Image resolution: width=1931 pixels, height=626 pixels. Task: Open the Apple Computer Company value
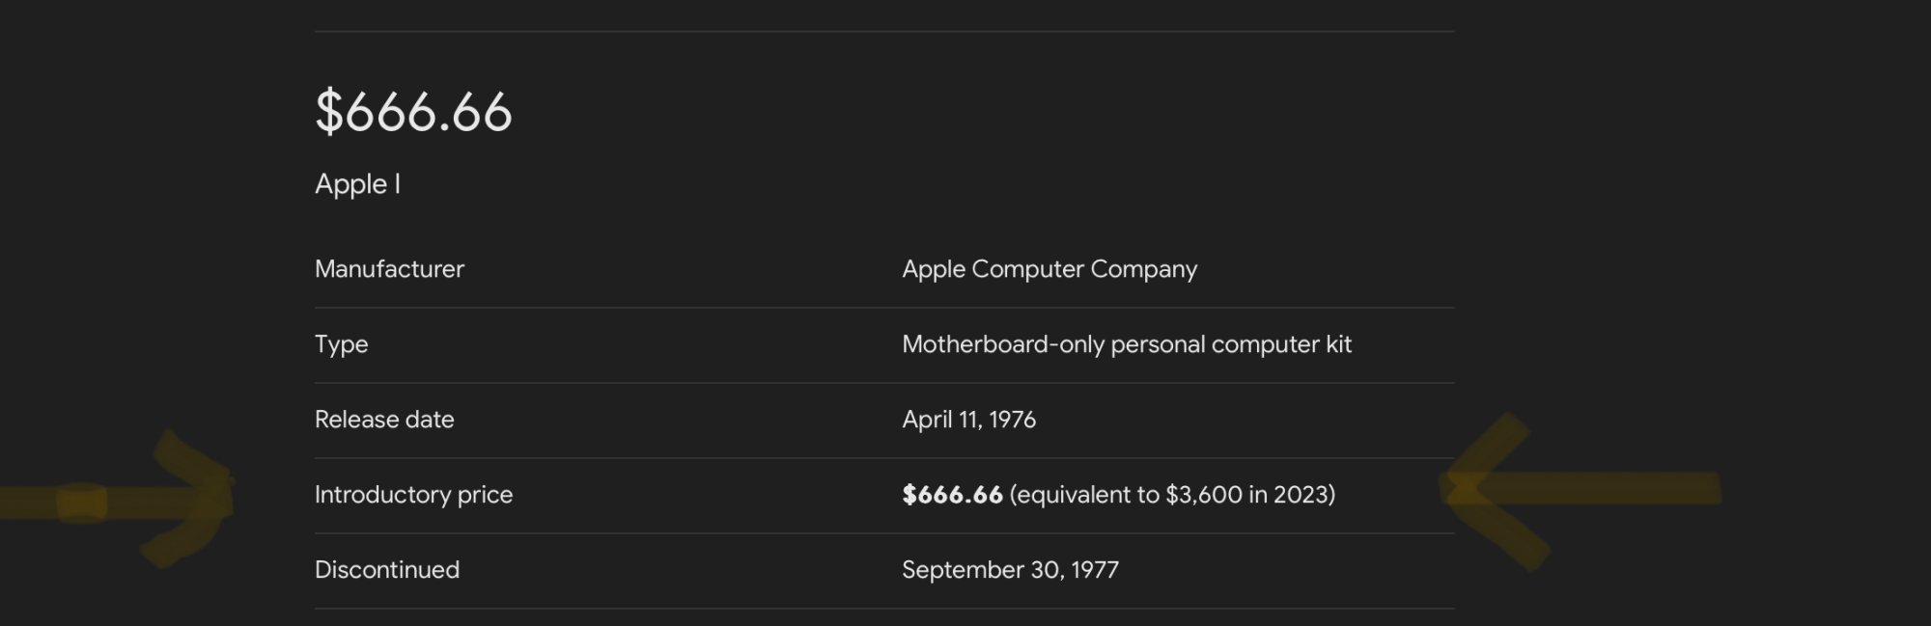pos(1049,269)
